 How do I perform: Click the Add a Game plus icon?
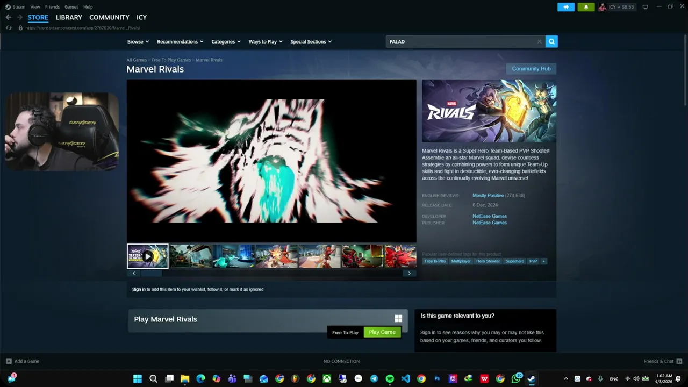coord(9,361)
